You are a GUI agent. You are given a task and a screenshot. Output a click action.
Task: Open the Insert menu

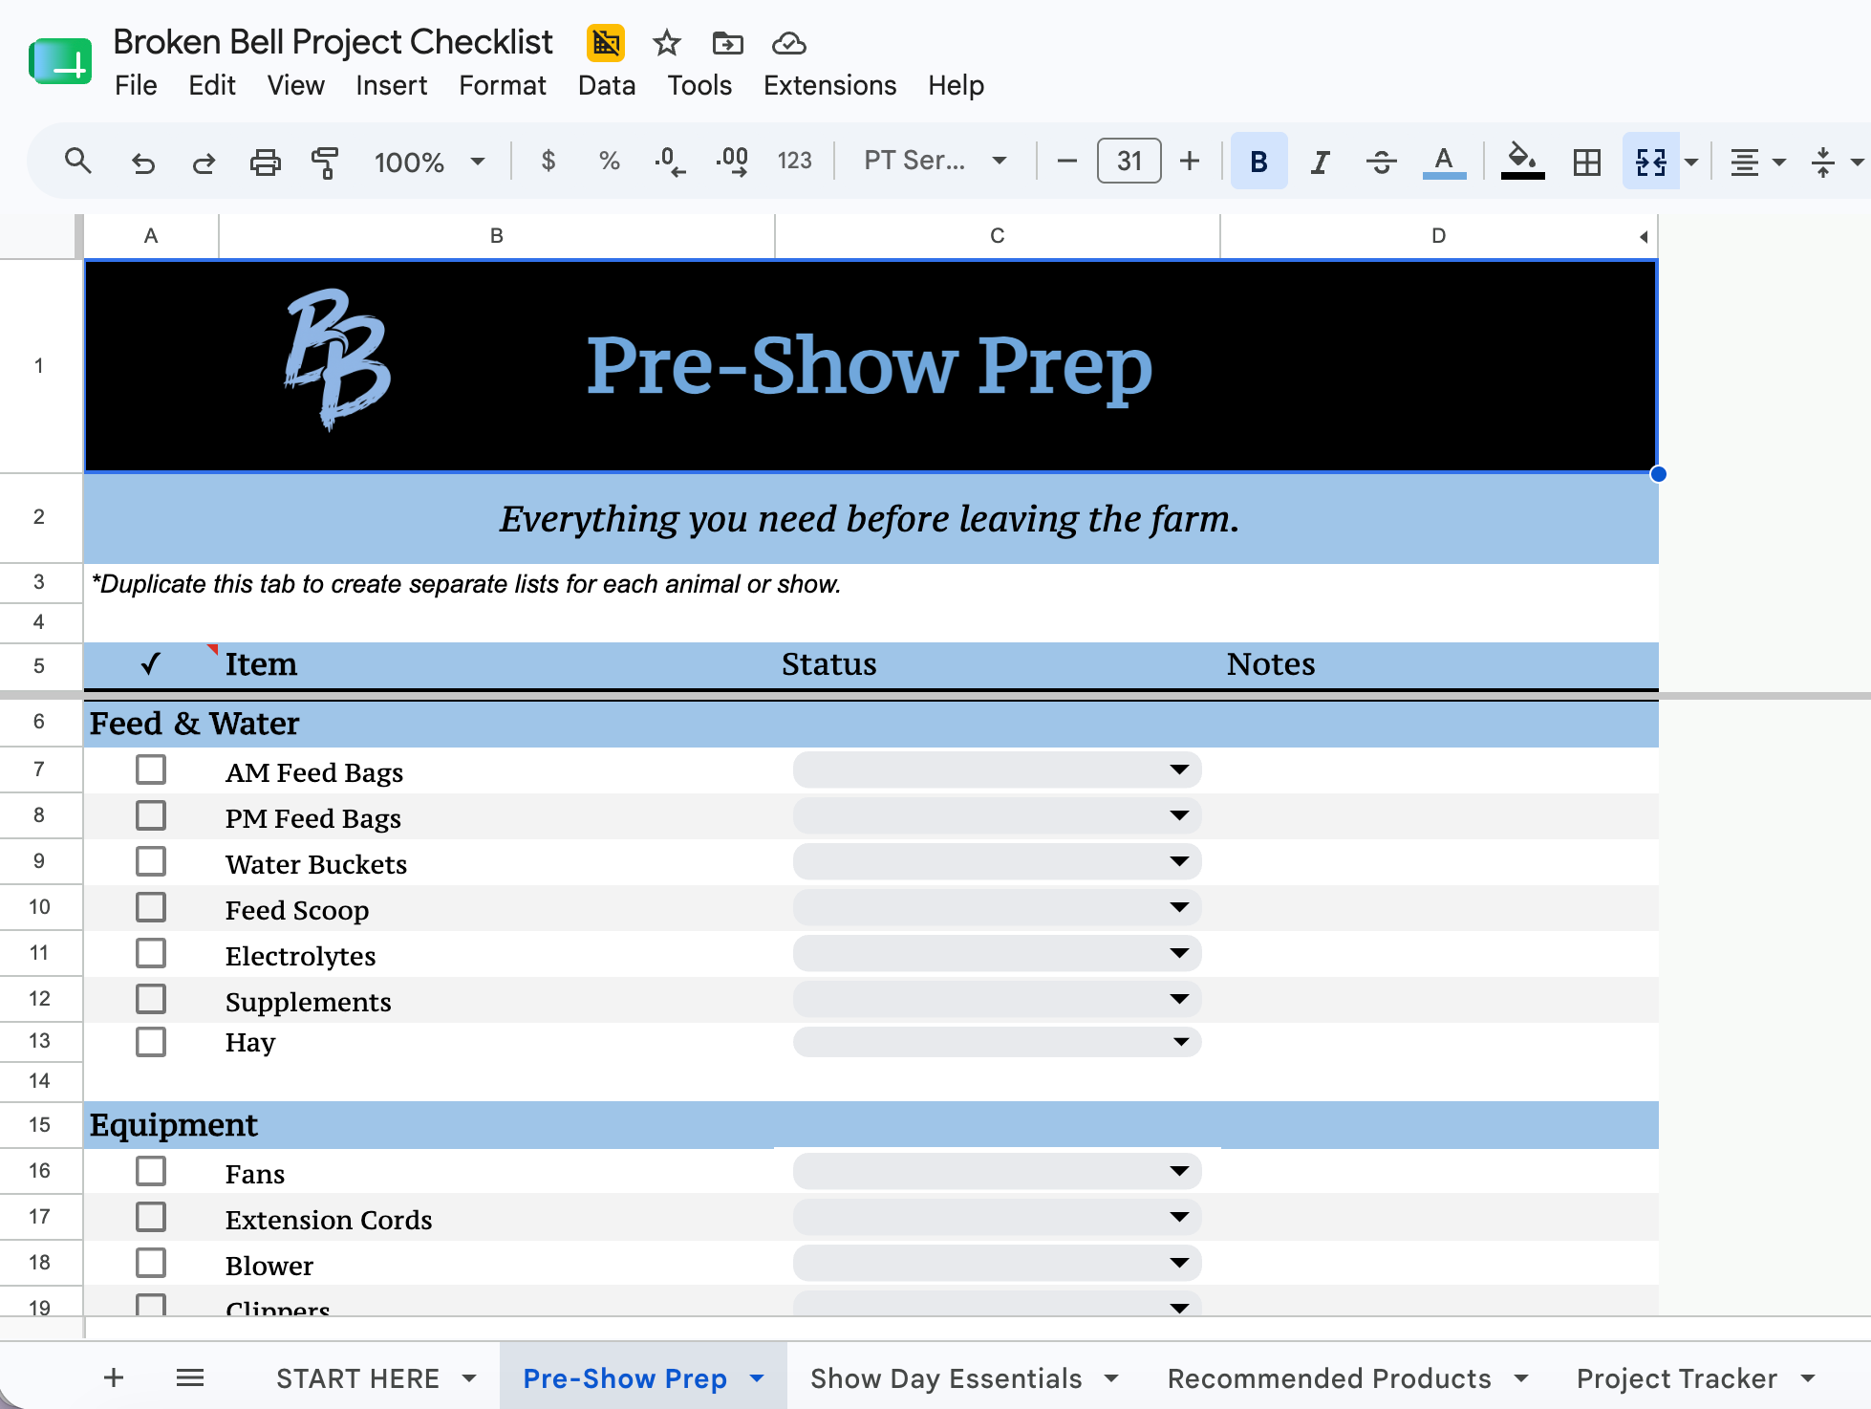click(391, 85)
